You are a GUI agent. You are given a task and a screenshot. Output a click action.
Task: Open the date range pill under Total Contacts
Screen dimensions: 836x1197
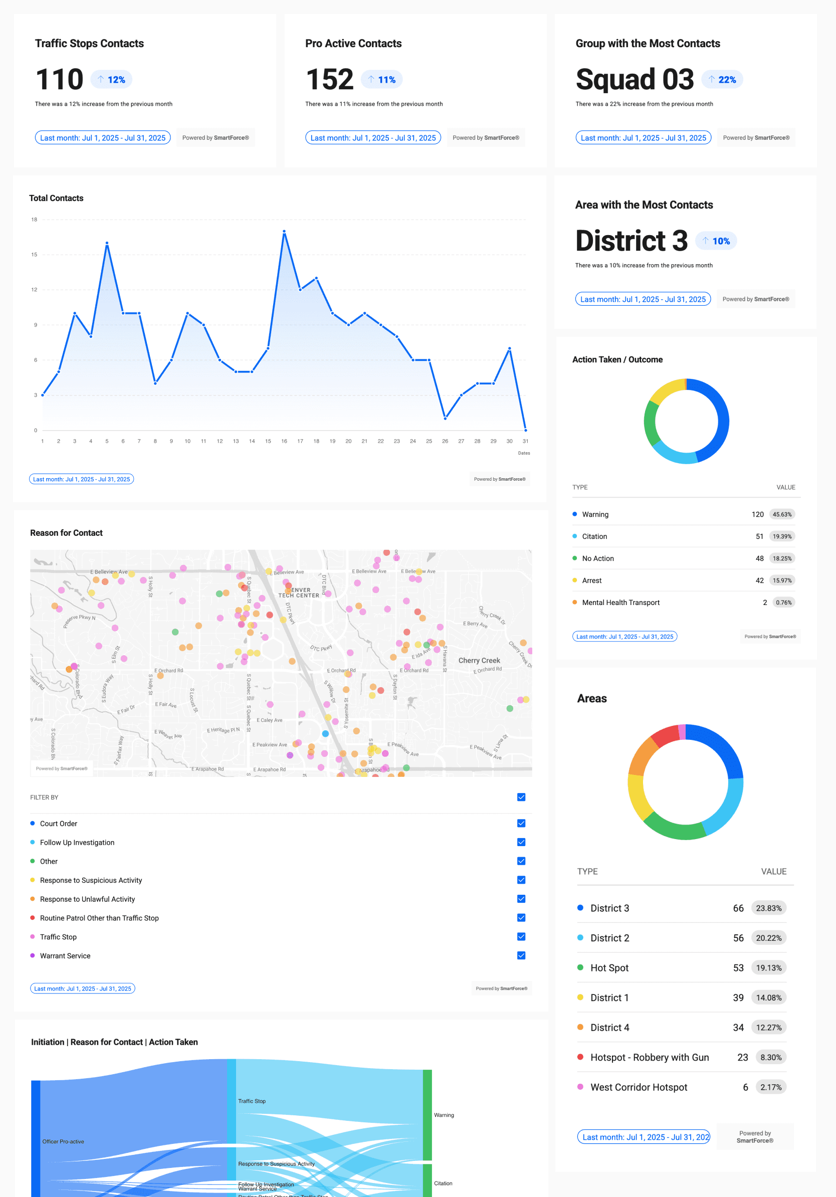[x=82, y=479]
